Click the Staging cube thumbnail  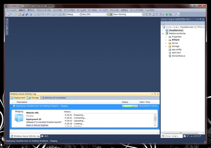click(19, 118)
